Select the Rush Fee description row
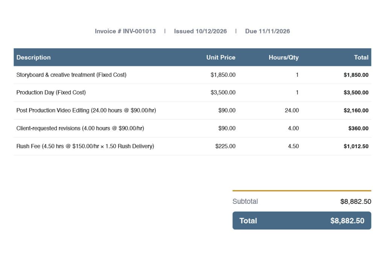385x256 pixels. pos(85,146)
